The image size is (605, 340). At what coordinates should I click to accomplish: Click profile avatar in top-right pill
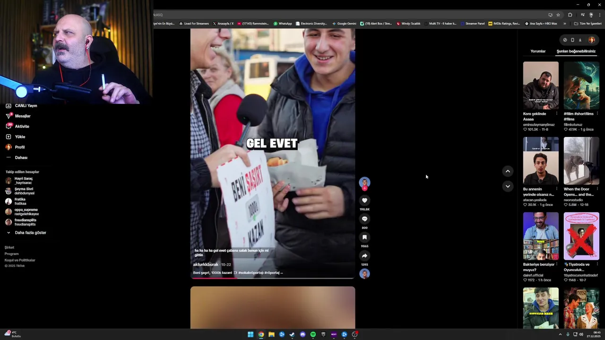click(x=591, y=40)
